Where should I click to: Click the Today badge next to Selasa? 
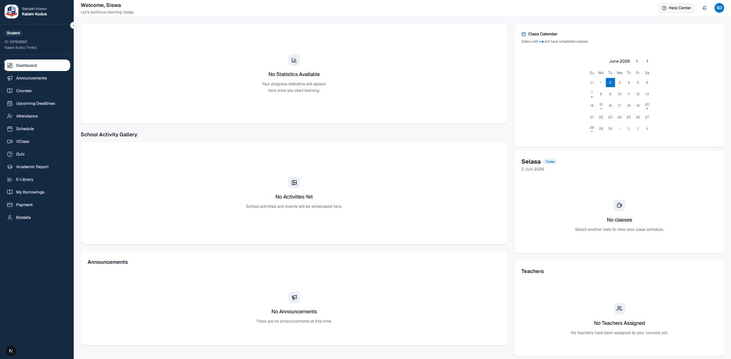click(x=550, y=162)
